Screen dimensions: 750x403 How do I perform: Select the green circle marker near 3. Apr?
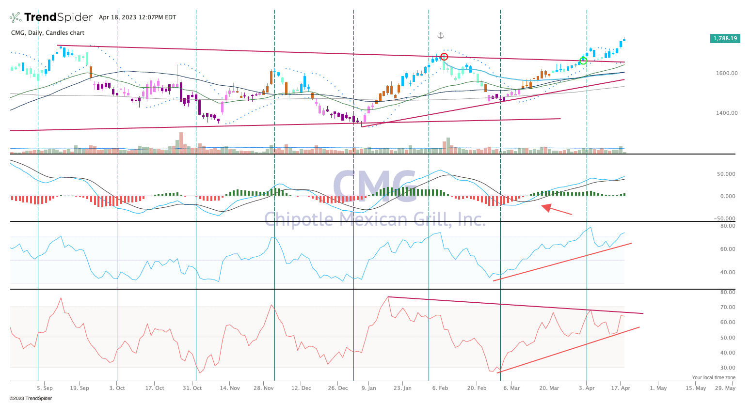click(584, 61)
